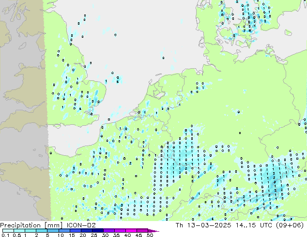Click the legend value '10'
The height and width of the screenshot is (237, 307).
click(x=61, y=235)
